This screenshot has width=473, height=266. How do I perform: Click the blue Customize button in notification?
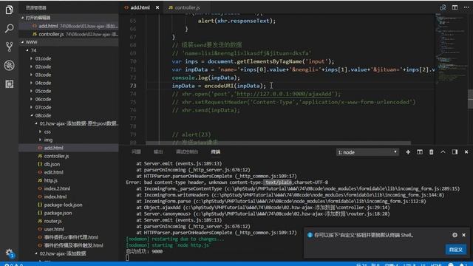pyautogui.click(x=455, y=250)
